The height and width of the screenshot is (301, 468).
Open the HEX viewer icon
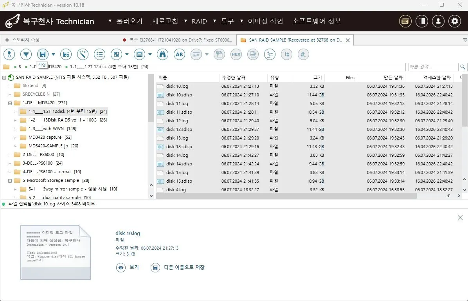coord(236,54)
